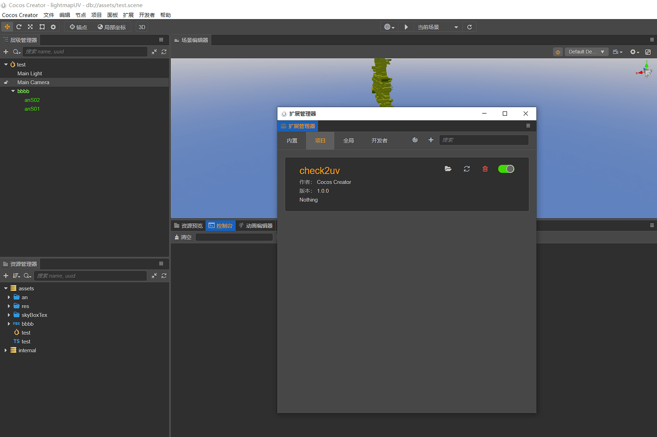Switch to the 全局 extensions tab
657x437 pixels.
(348, 141)
